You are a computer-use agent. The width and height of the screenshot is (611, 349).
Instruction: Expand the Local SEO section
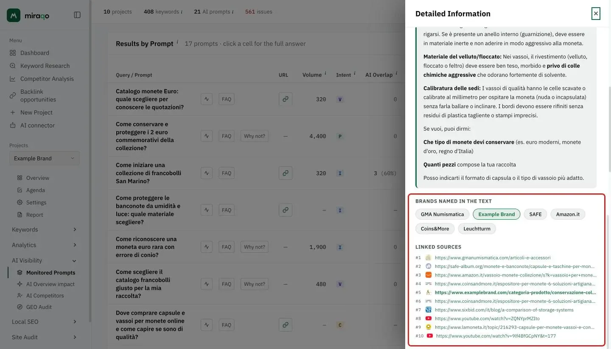point(44,322)
